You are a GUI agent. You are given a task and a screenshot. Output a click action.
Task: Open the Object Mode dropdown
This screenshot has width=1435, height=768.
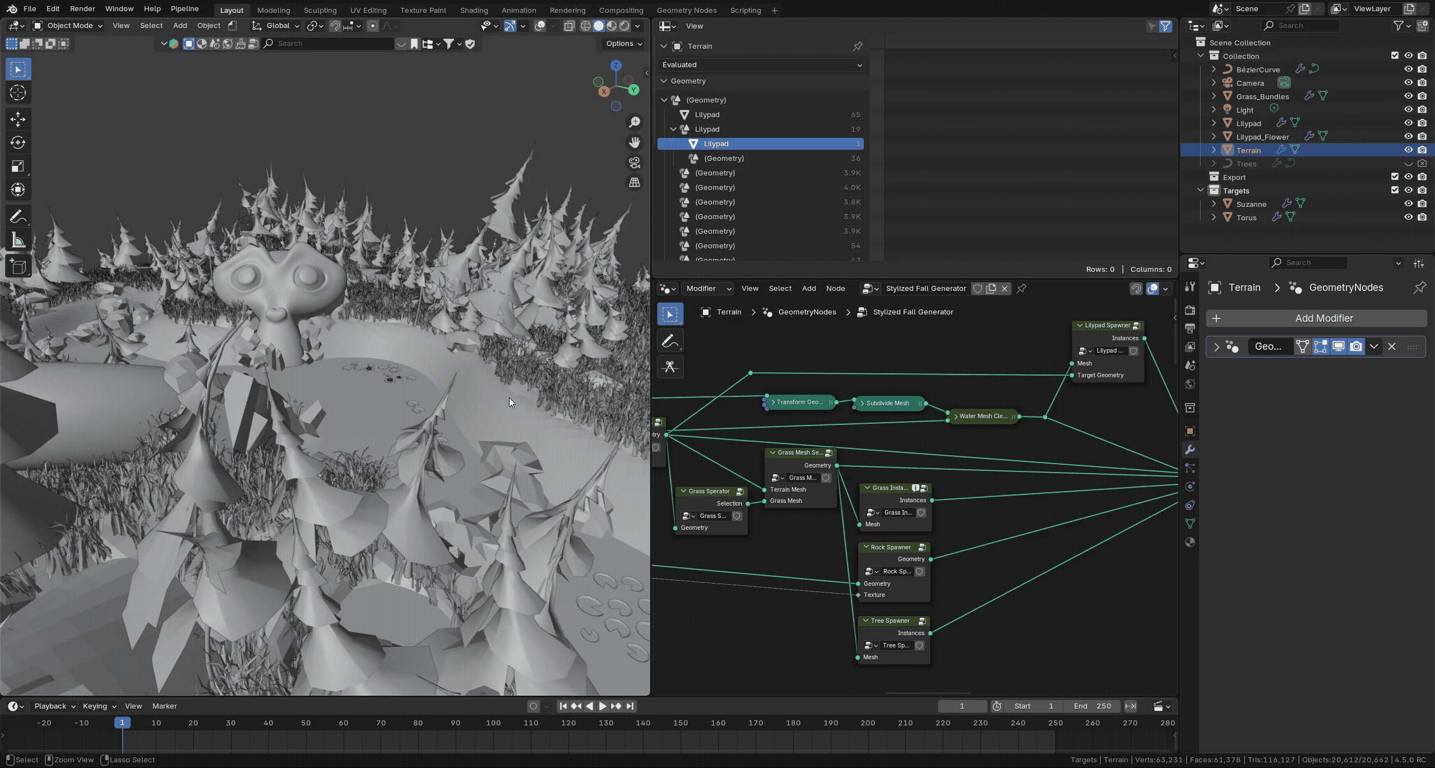68,26
